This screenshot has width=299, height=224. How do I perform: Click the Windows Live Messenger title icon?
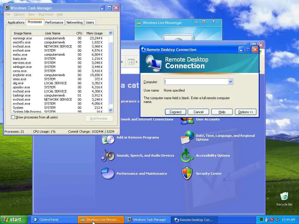[139, 23]
